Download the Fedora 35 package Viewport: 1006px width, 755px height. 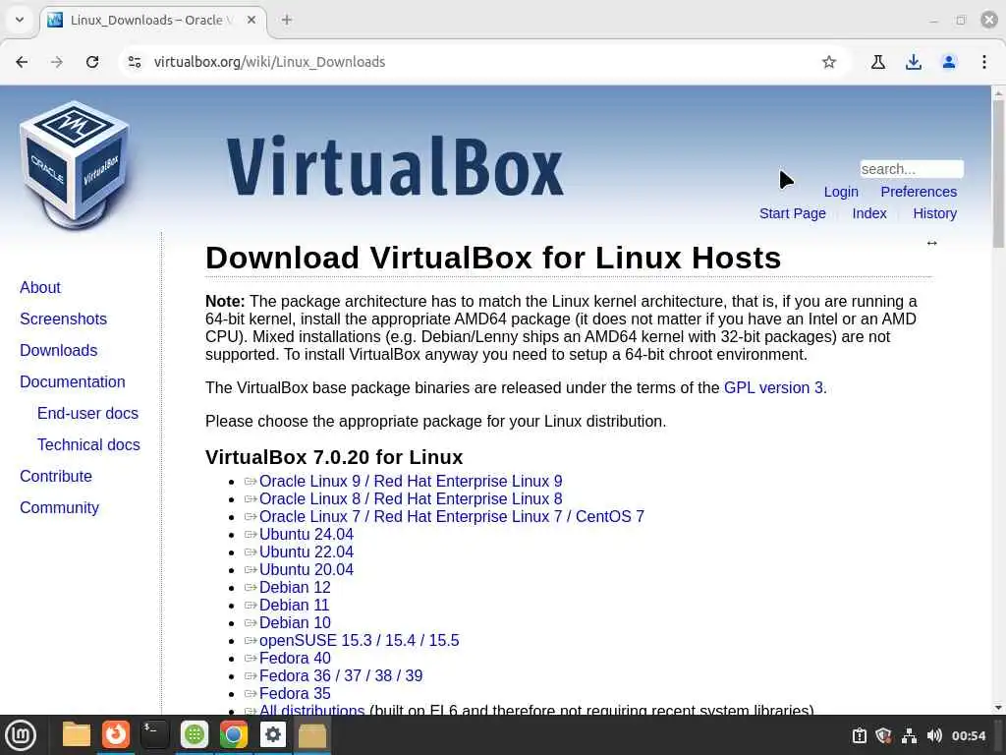point(295,693)
